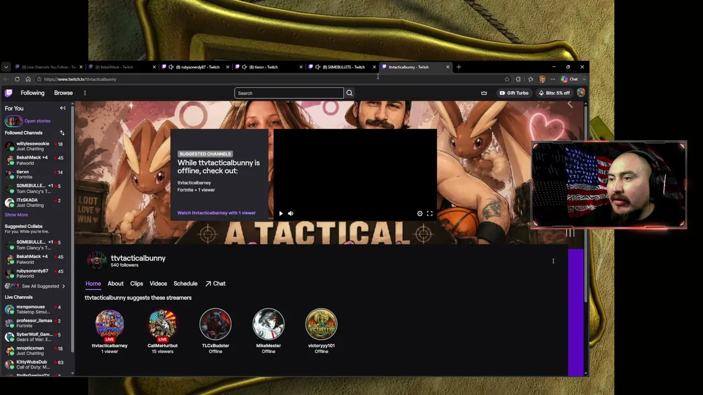Switch to the About tab
The image size is (703, 395).
[x=115, y=284]
